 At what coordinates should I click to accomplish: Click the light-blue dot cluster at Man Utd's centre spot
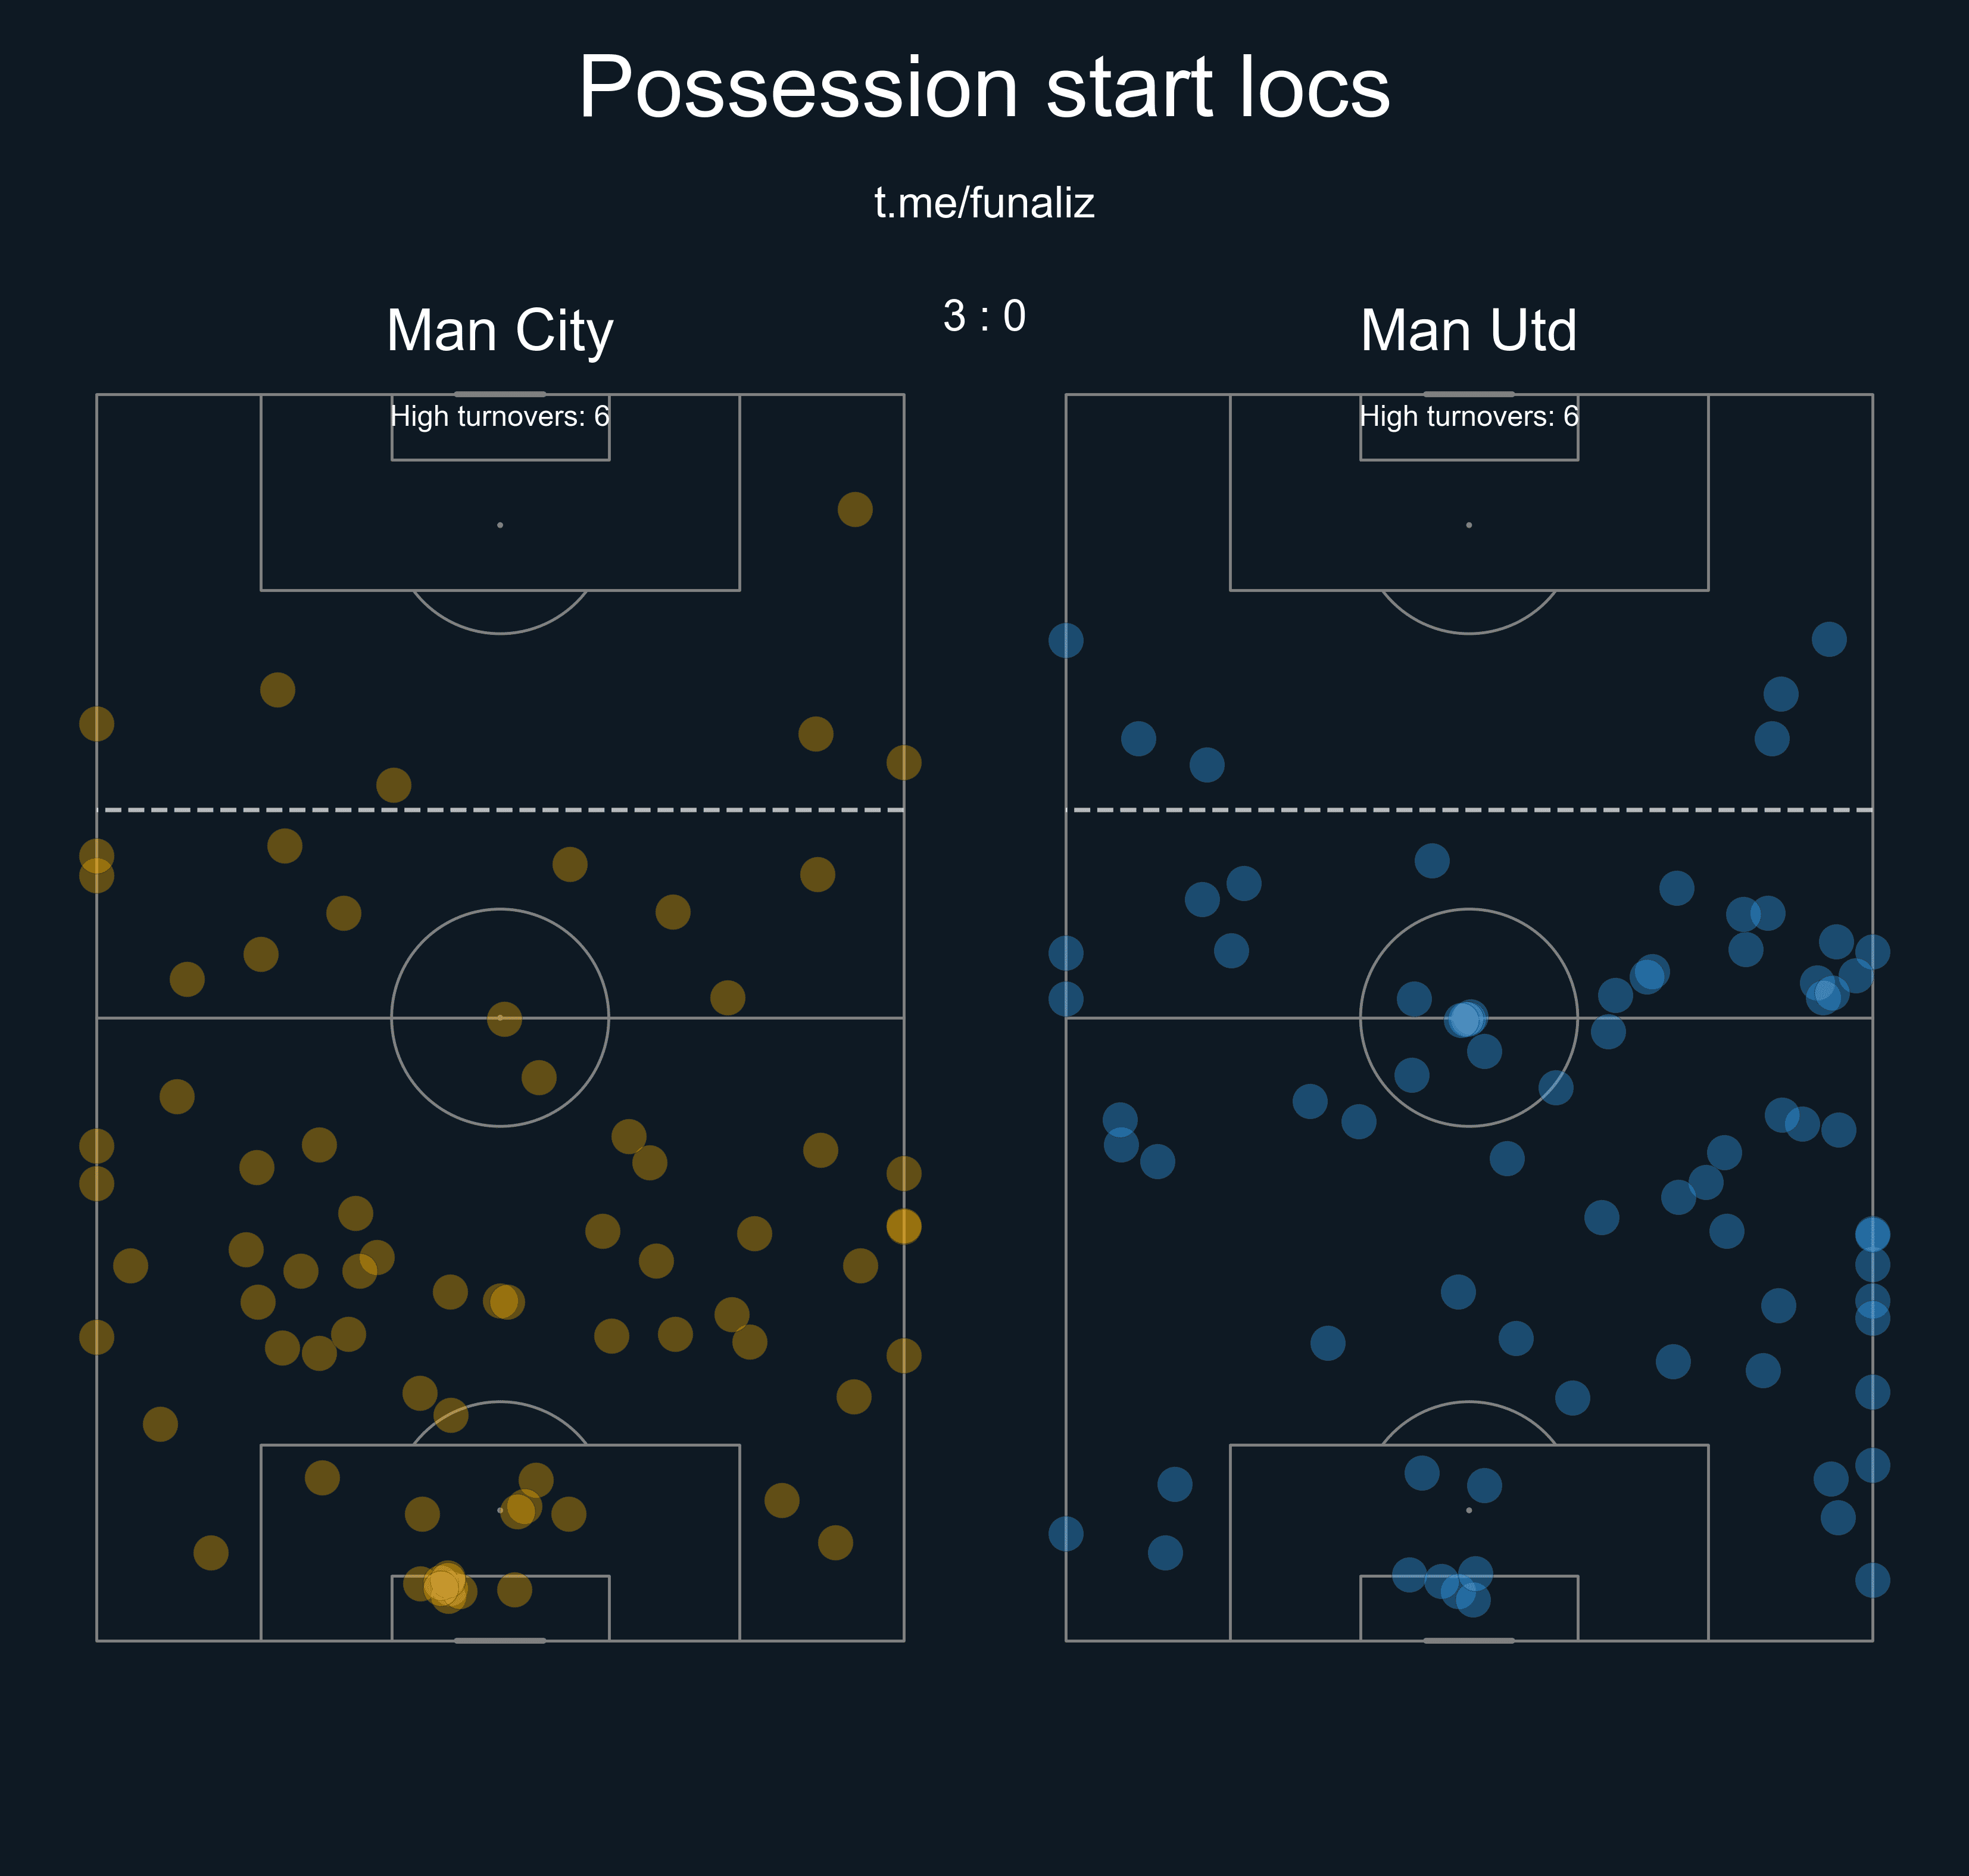click(1465, 1019)
